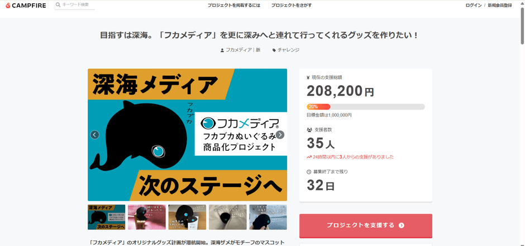Click the owner person icon
The height and width of the screenshot is (246, 525).
pos(222,50)
